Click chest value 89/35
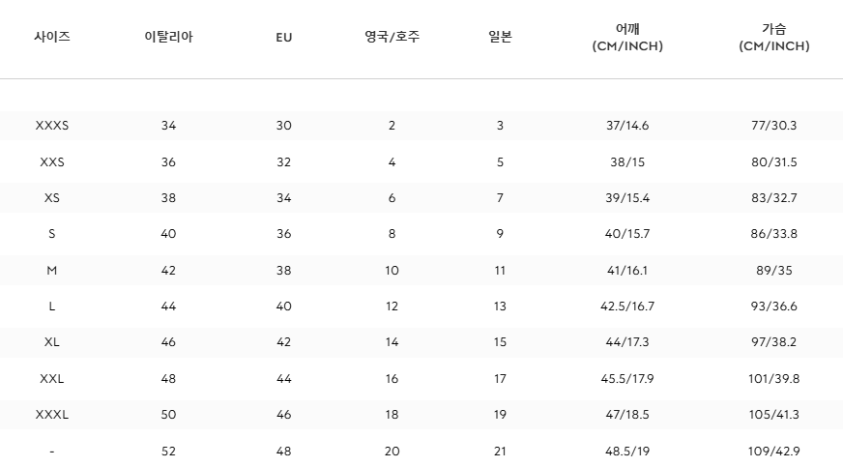This screenshot has width=843, height=467. (773, 271)
